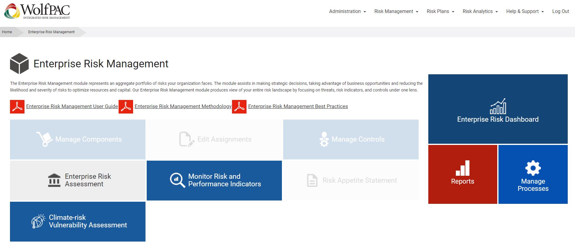Open Enterprise Risk Dashboard chart icon
The image size is (575, 247).
click(x=498, y=106)
